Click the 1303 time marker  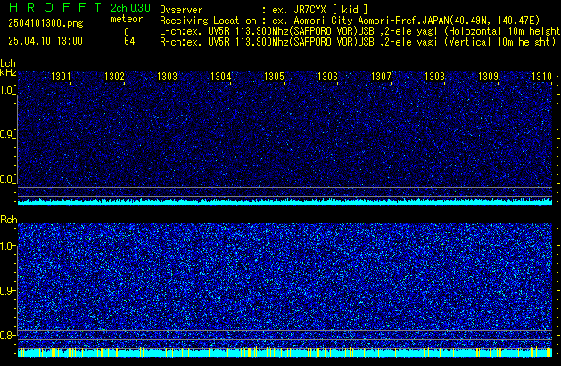point(167,77)
